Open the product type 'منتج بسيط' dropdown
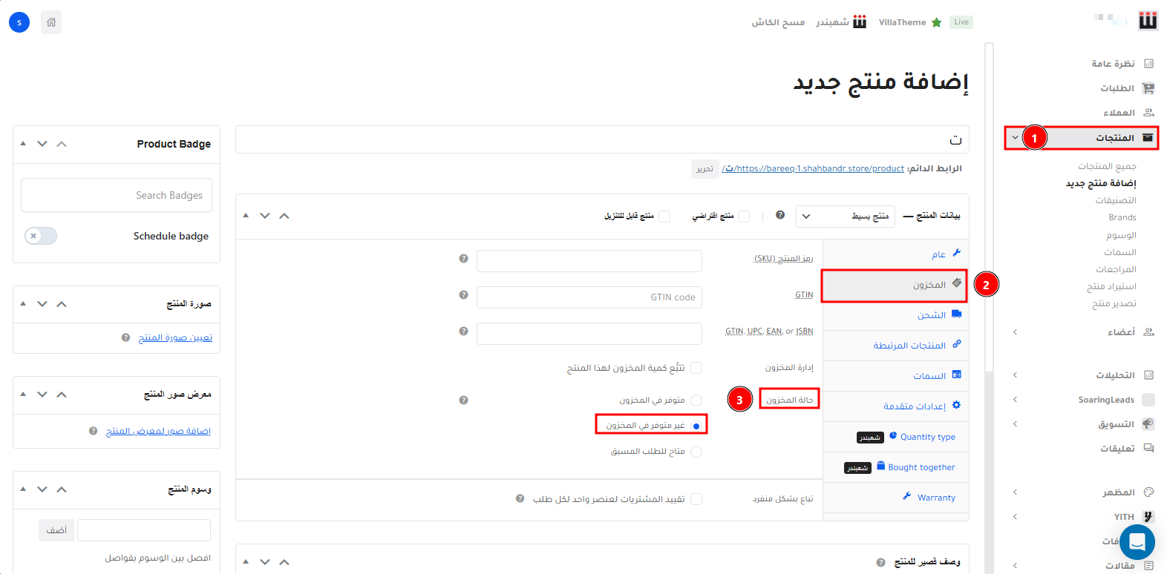Viewport: 1167px width, 574px height. pos(845,217)
